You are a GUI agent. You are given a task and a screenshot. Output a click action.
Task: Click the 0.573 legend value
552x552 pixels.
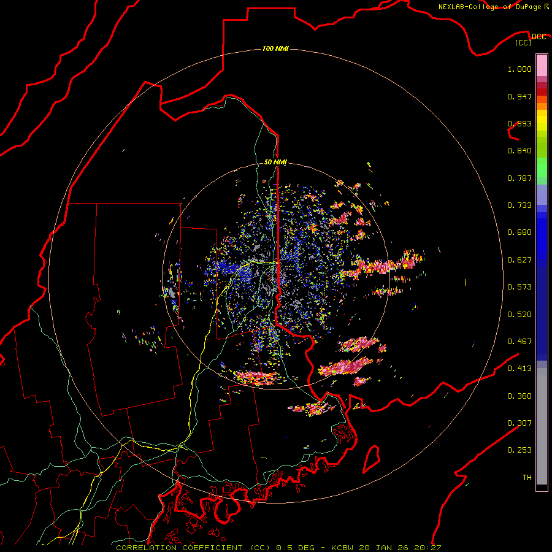coord(519,287)
